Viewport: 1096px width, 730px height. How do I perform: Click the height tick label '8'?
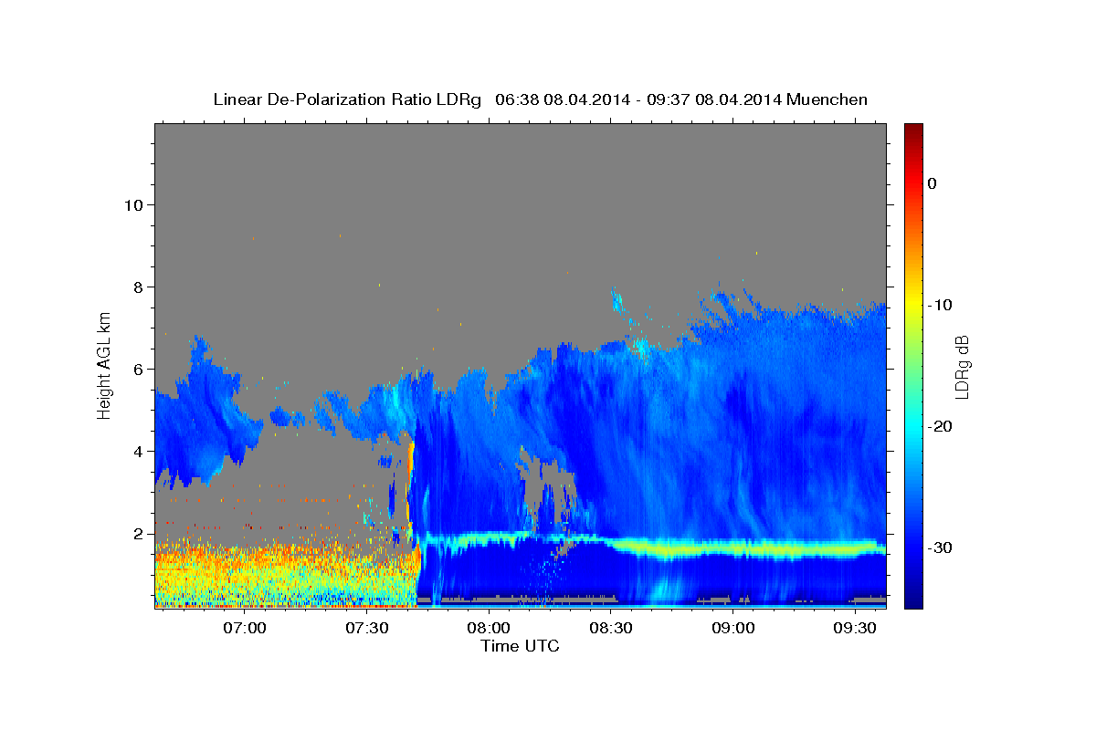coord(140,287)
